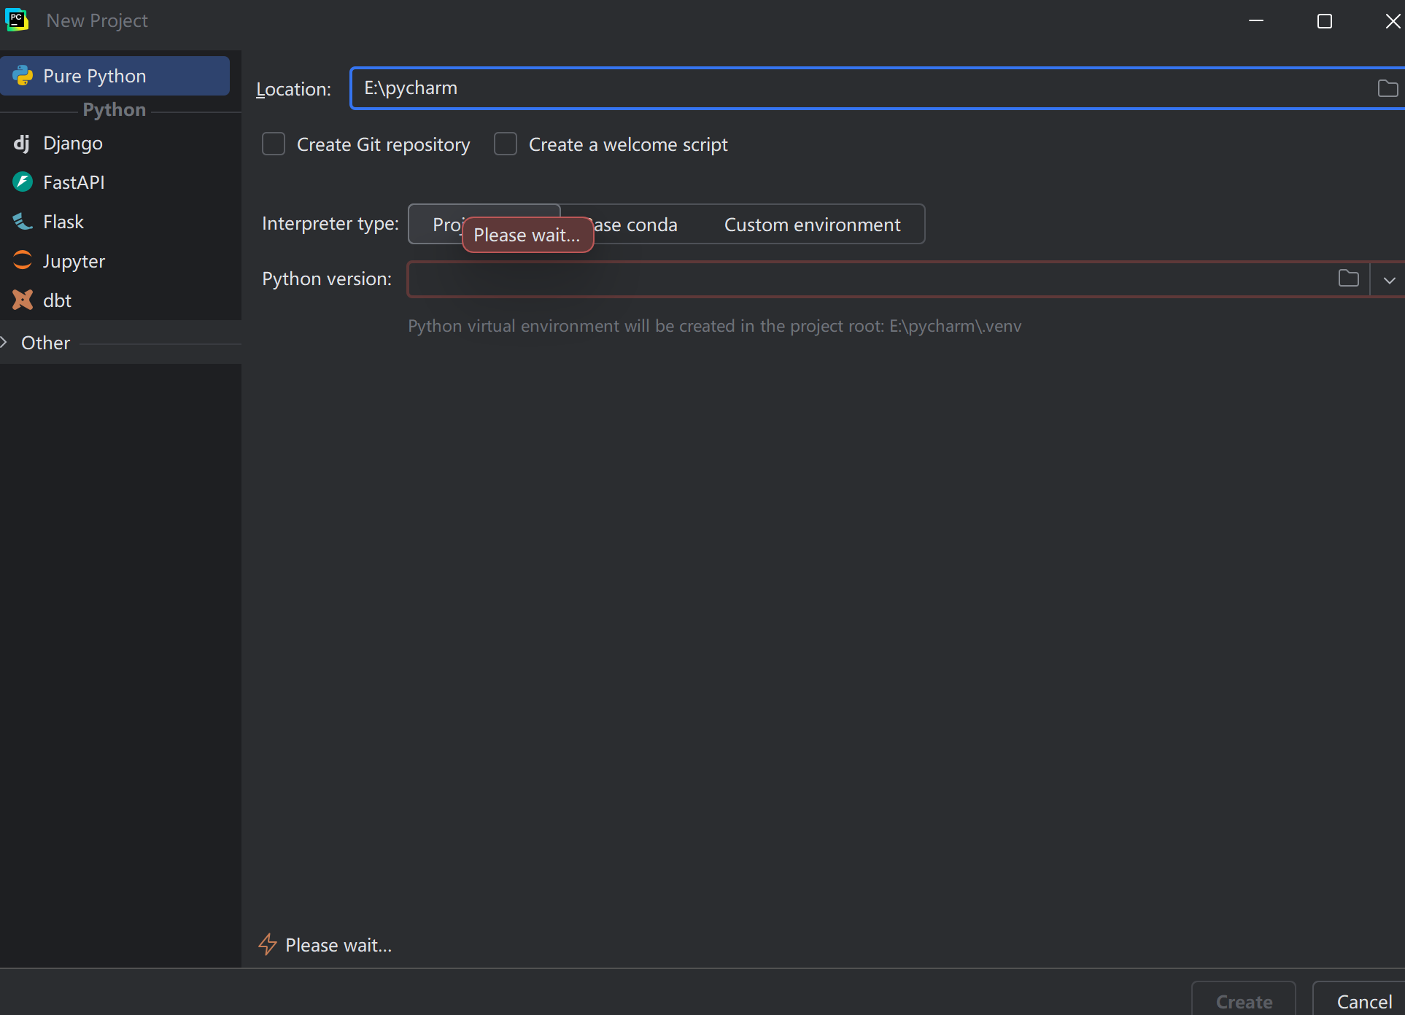The height and width of the screenshot is (1015, 1405).
Task: Close the New Project window
Action: [1393, 21]
